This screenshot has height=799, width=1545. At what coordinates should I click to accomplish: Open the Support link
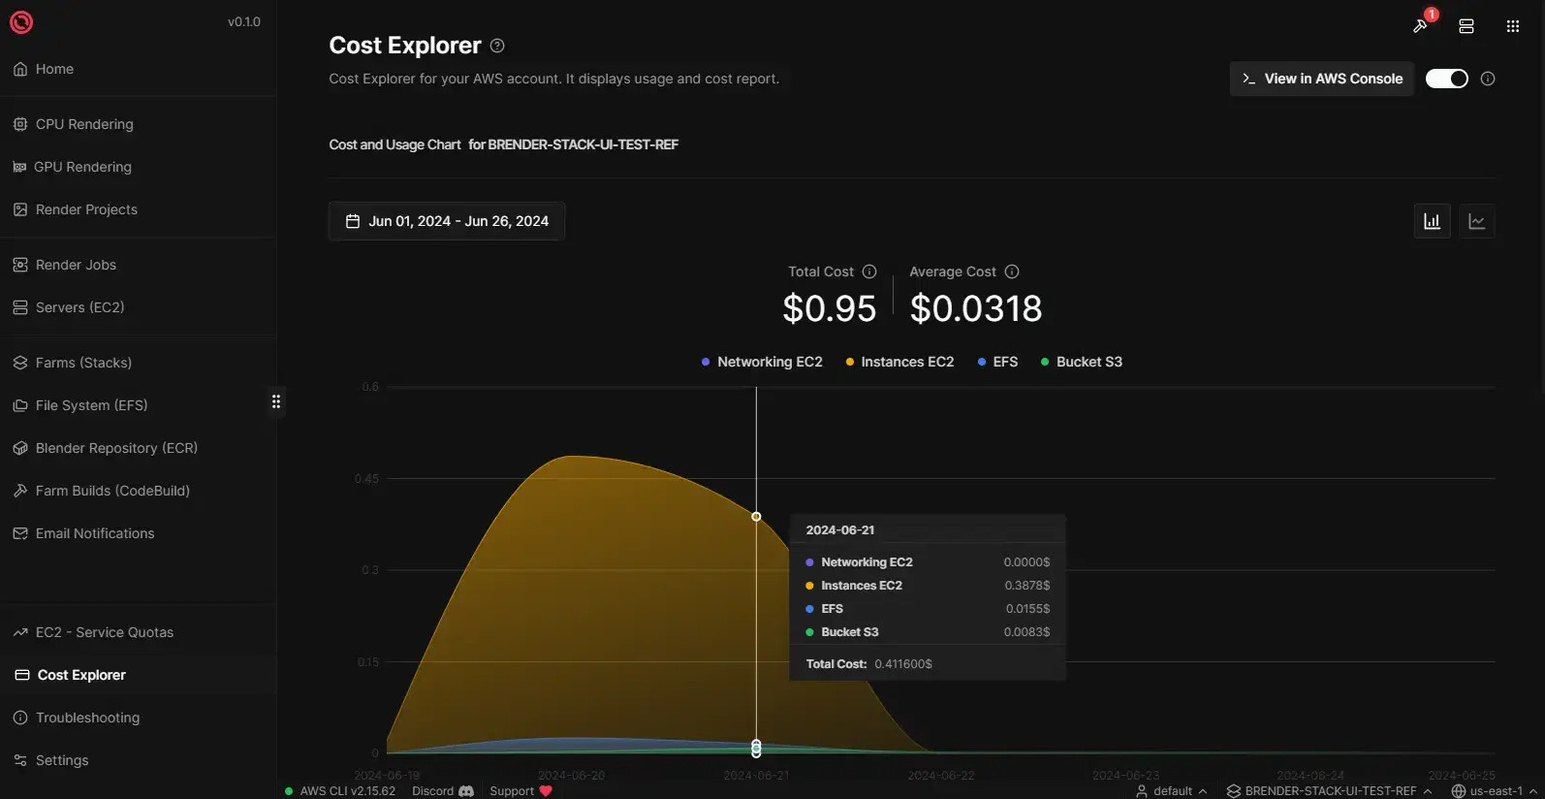[520, 791]
